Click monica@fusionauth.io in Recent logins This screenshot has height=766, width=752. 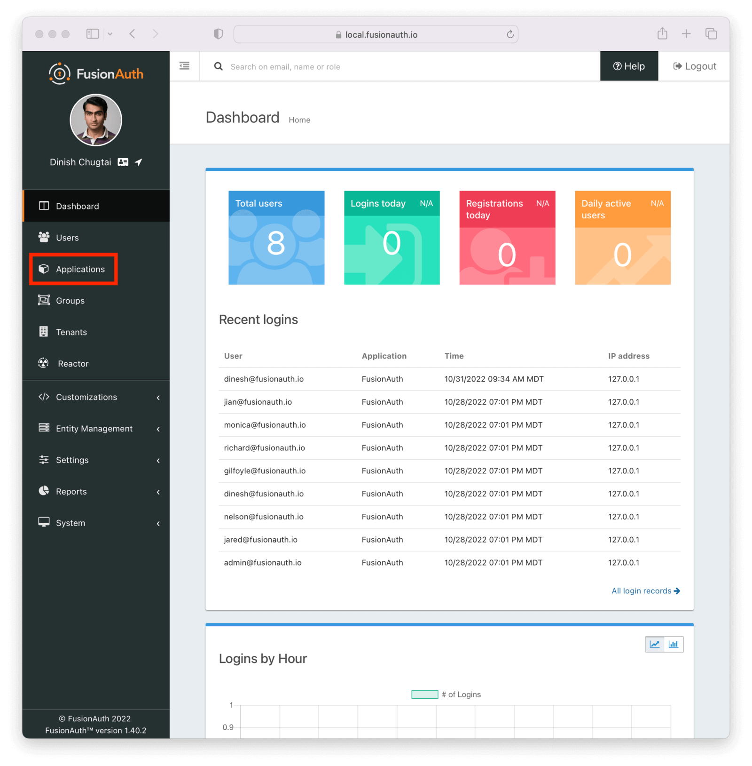pos(265,425)
